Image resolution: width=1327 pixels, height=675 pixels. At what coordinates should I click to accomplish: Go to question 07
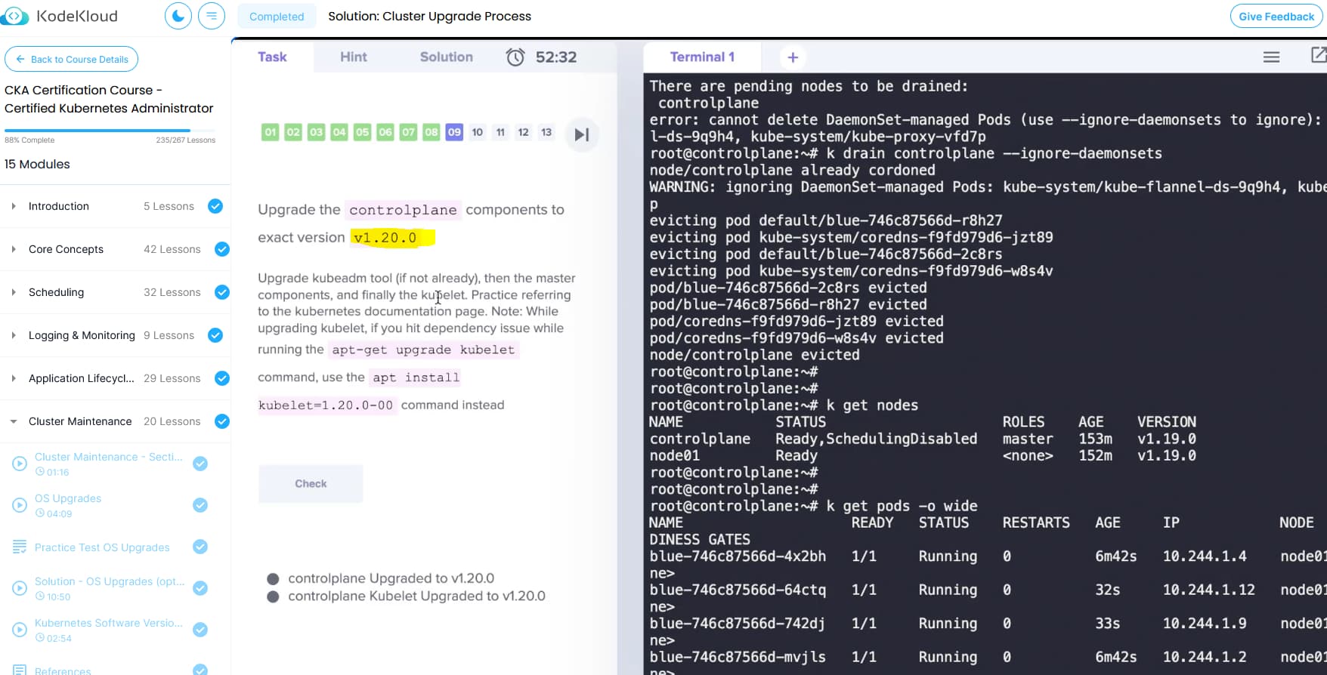(409, 132)
